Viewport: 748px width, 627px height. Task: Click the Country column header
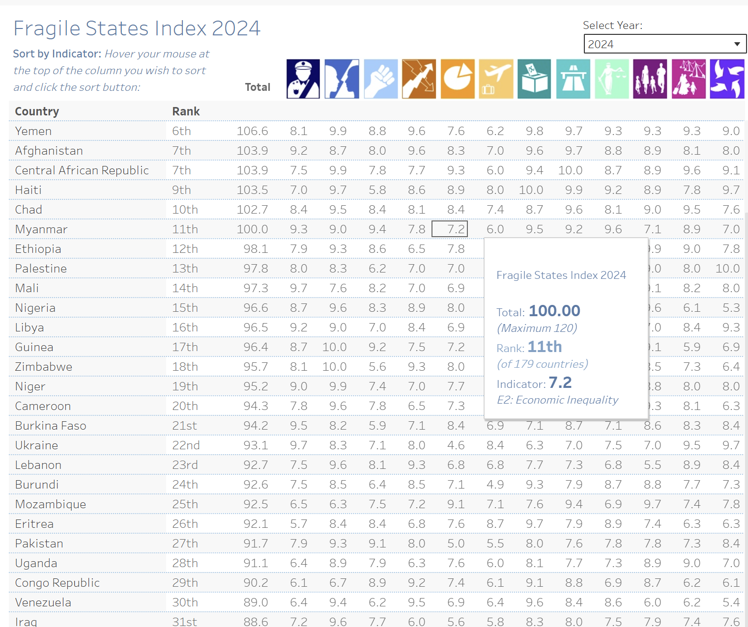(x=37, y=111)
